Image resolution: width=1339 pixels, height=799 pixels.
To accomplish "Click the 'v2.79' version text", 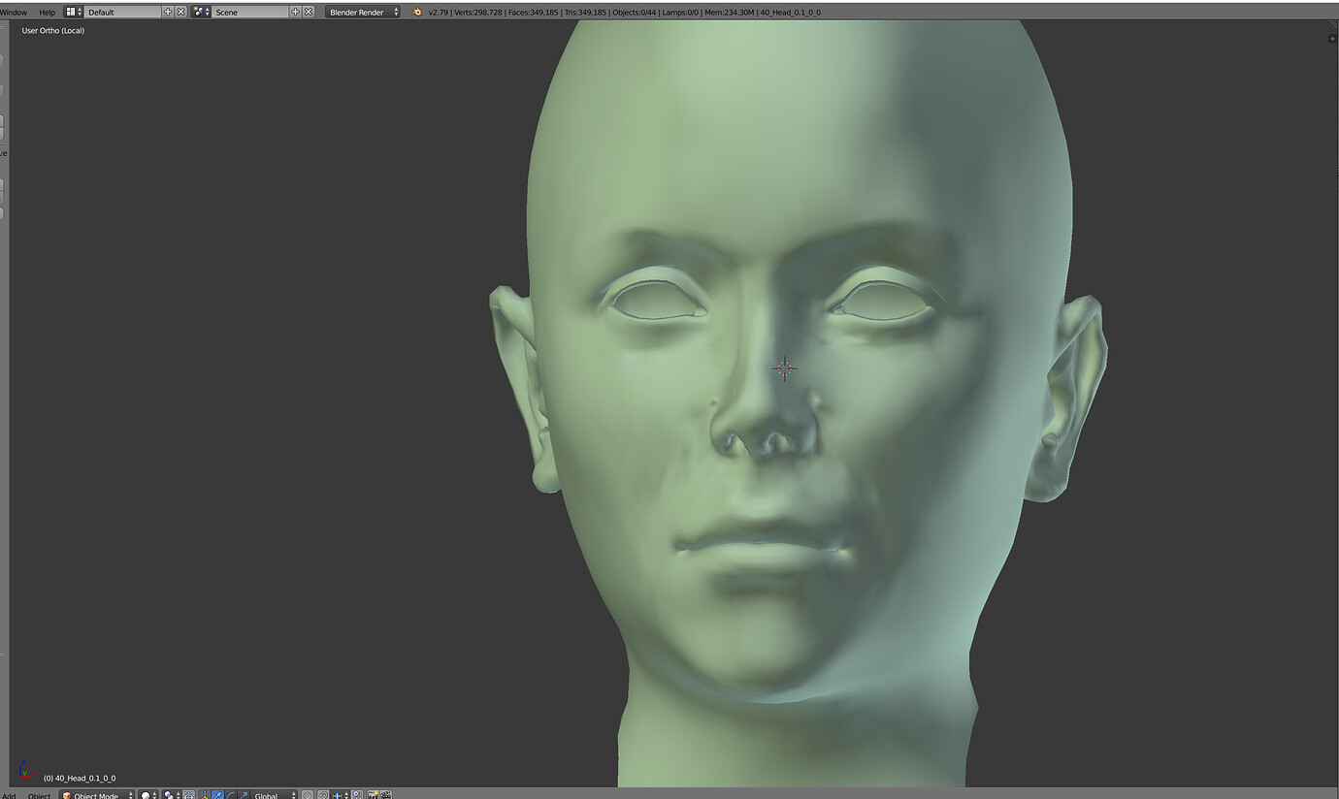I will [x=438, y=12].
